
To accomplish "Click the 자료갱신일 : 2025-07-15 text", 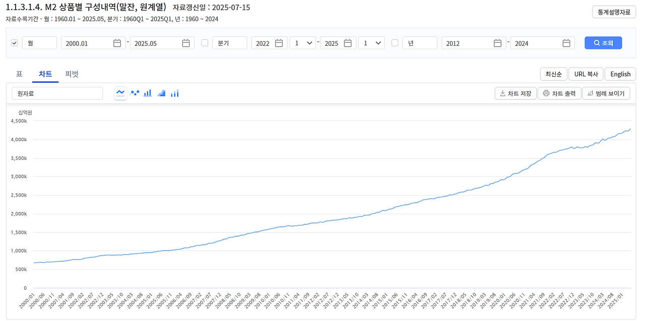I will click(211, 8).
